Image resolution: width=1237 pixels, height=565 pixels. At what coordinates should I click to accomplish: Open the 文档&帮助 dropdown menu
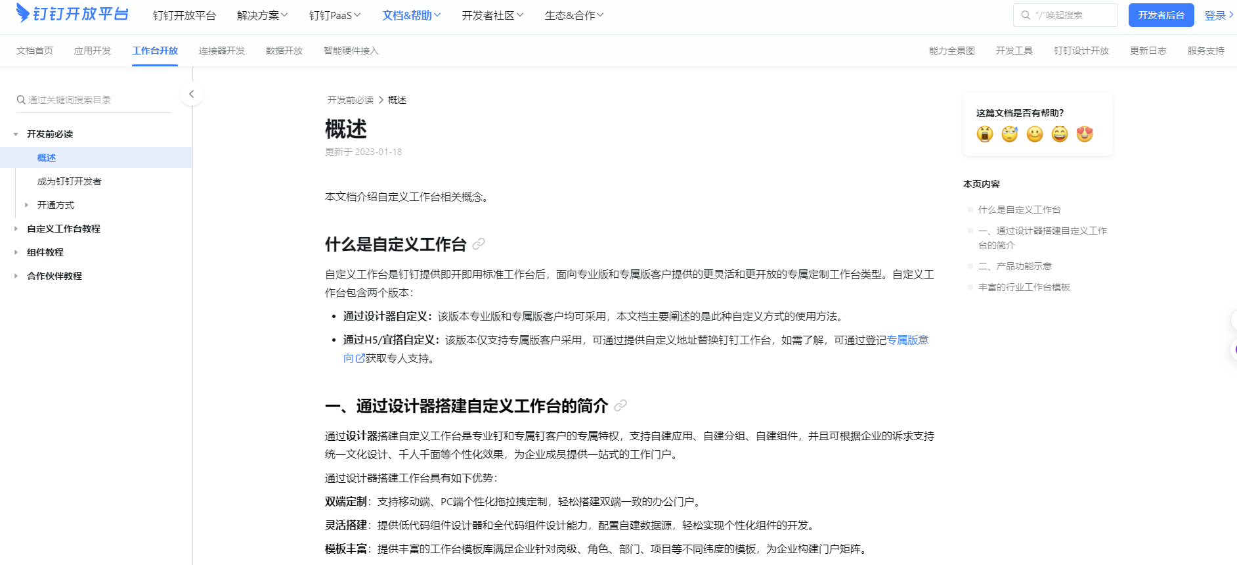click(412, 15)
